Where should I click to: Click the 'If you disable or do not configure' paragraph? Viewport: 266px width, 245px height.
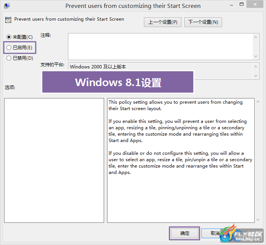pyautogui.click(x=180, y=163)
